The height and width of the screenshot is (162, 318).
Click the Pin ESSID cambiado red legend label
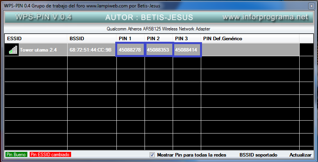coord(50,155)
